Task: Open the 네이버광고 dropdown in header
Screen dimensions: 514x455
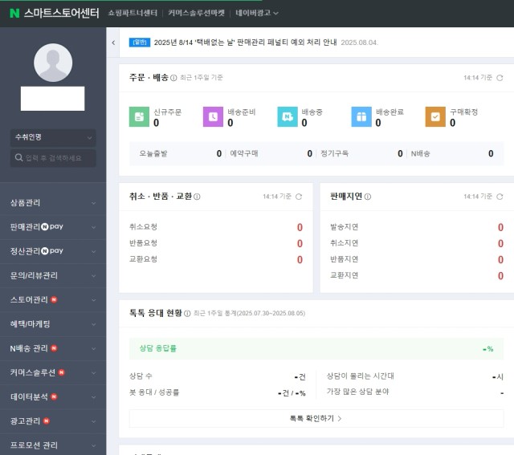Action: (x=257, y=13)
